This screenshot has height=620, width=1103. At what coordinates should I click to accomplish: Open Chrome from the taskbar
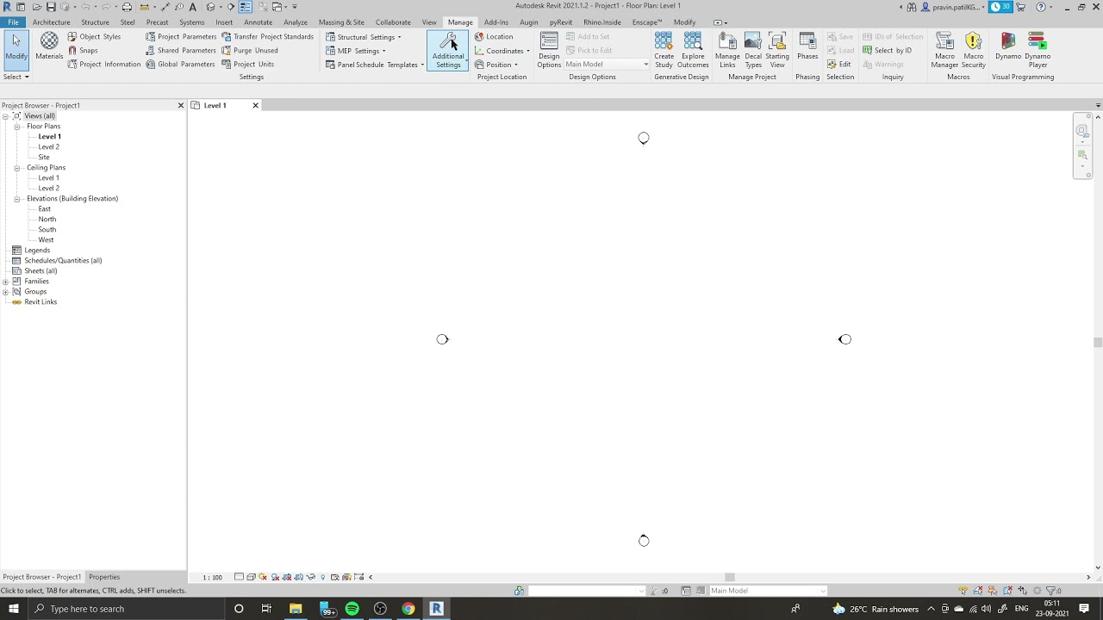click(408, 609)
